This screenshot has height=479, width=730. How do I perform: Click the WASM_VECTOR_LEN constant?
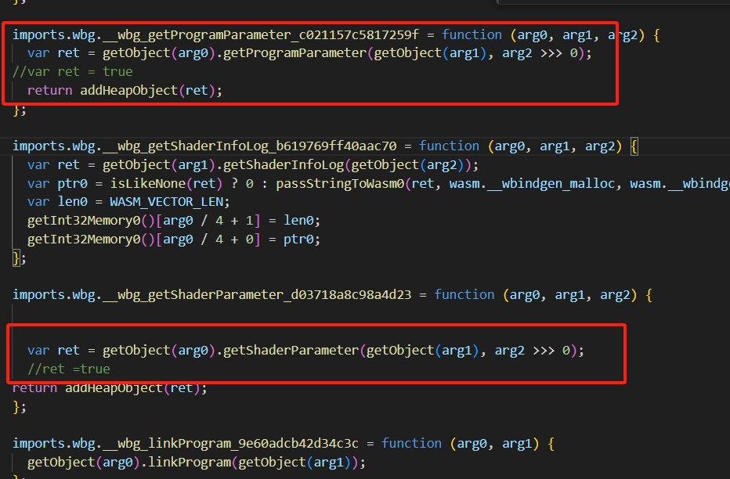click(x=166, y=202)
